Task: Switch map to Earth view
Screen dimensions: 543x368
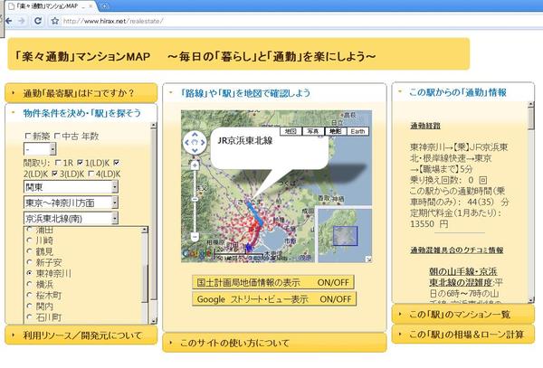Action: point(357,132)
